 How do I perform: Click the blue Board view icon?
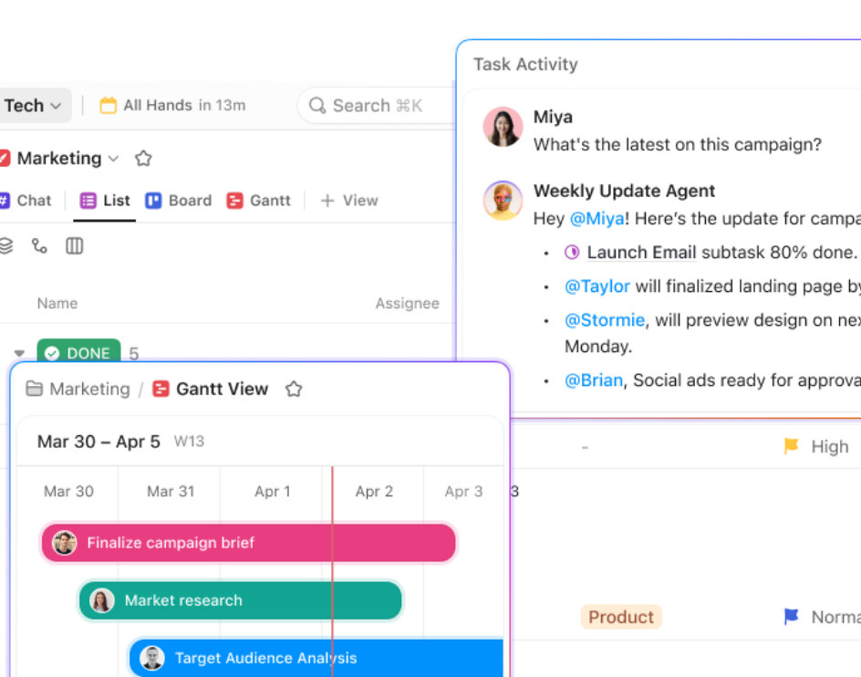click(153, 201)
